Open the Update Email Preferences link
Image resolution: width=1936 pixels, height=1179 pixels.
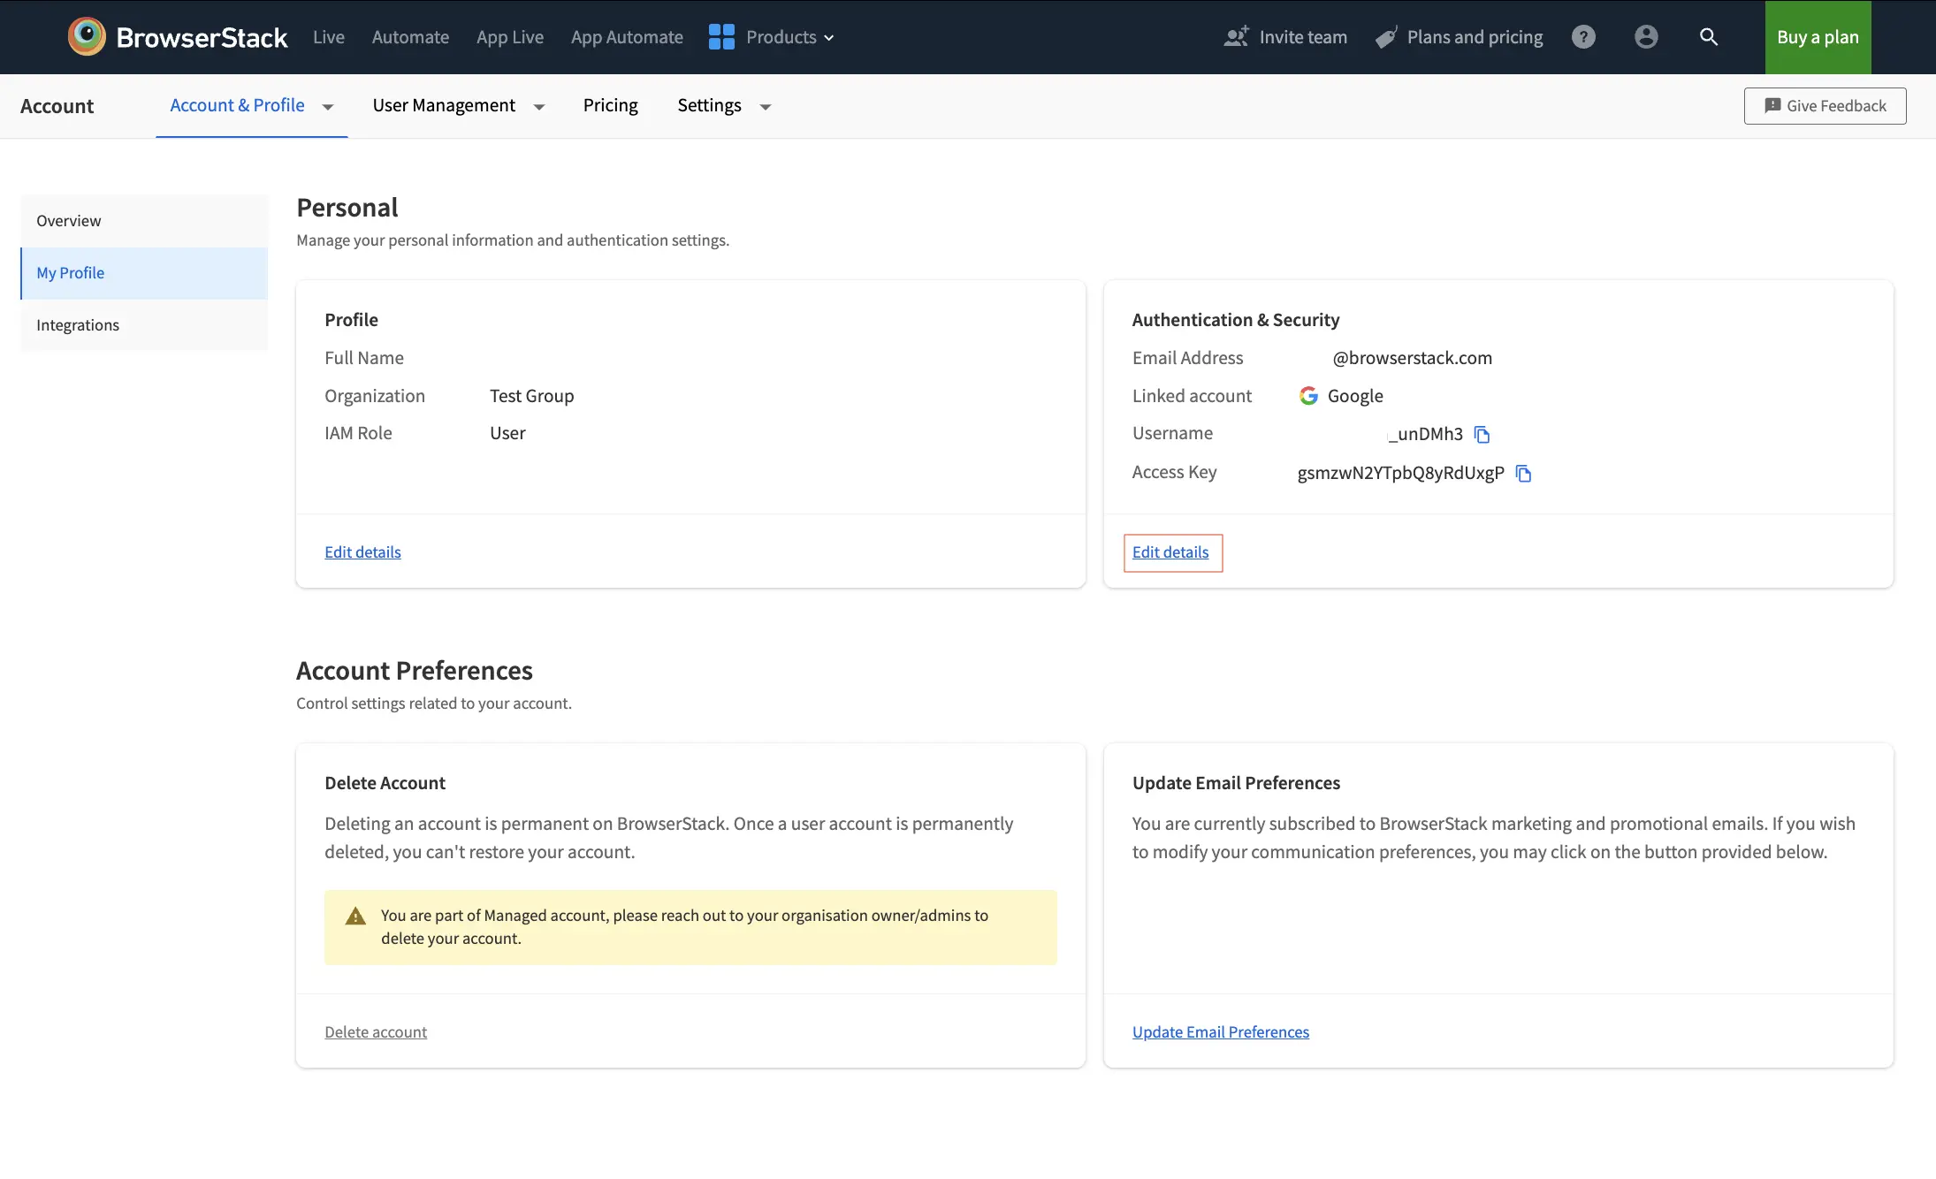click(1220, 1032)
